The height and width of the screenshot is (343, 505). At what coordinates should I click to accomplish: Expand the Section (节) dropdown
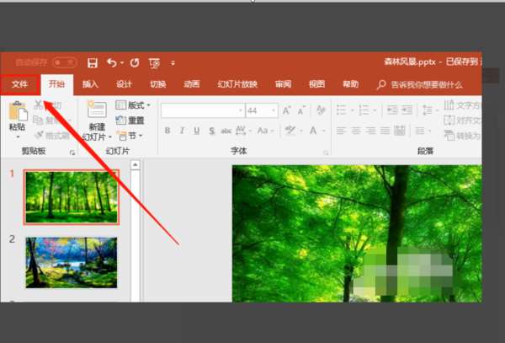[x=130, y=136]
